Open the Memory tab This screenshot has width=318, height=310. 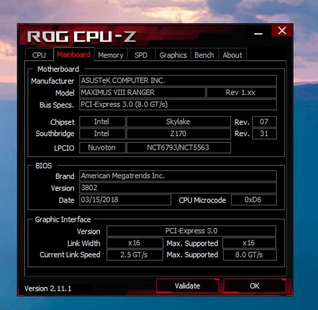[x=111, y=55]
